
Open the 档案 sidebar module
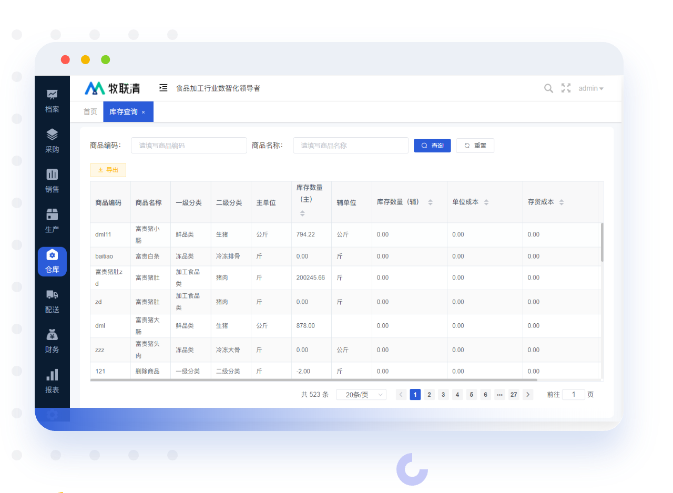point(52,101)
